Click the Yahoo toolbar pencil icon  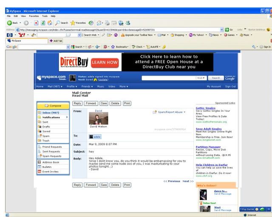(33, 35)
